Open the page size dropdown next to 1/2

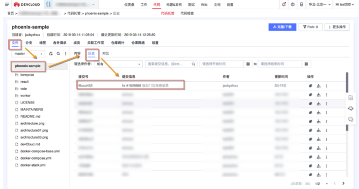327,184
